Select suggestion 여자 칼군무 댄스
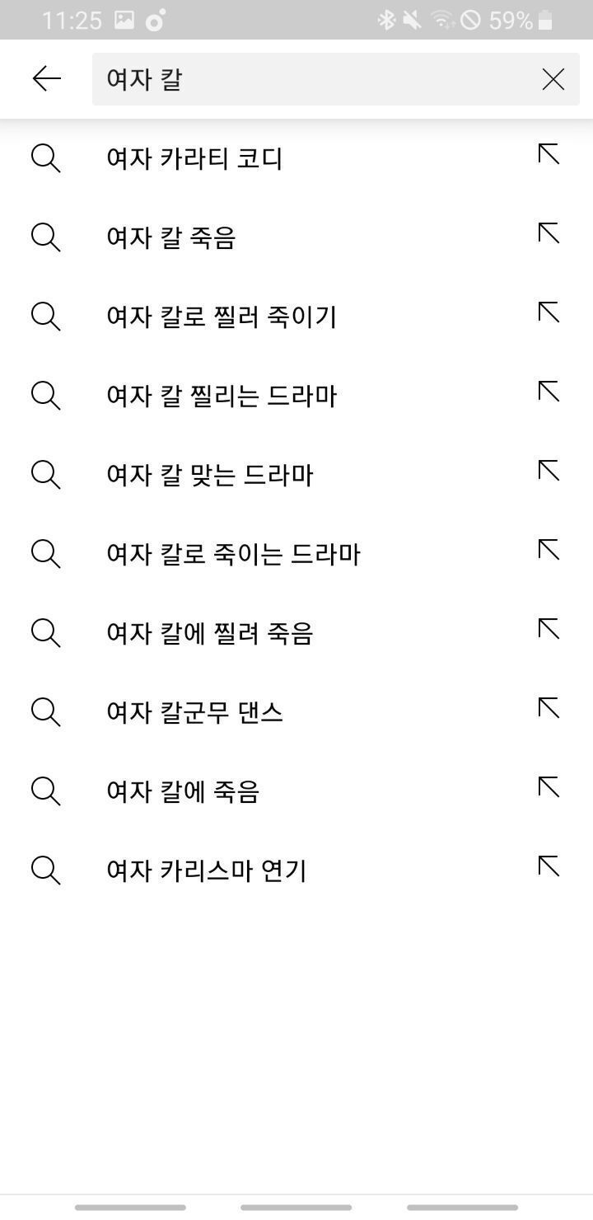 tap(194, 712)
